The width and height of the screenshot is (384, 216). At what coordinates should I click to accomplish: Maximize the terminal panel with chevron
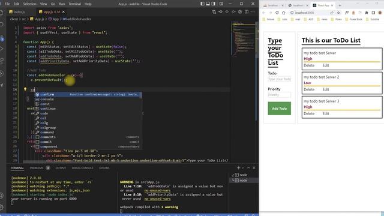[x=248, y=168]
